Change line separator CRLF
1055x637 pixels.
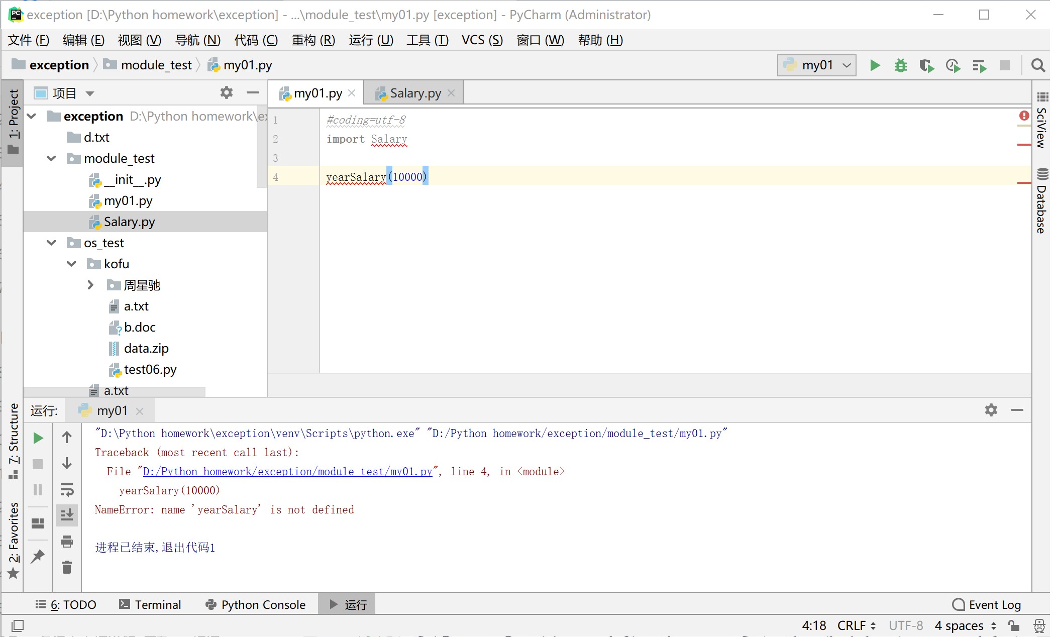click(x=857, y=625)
